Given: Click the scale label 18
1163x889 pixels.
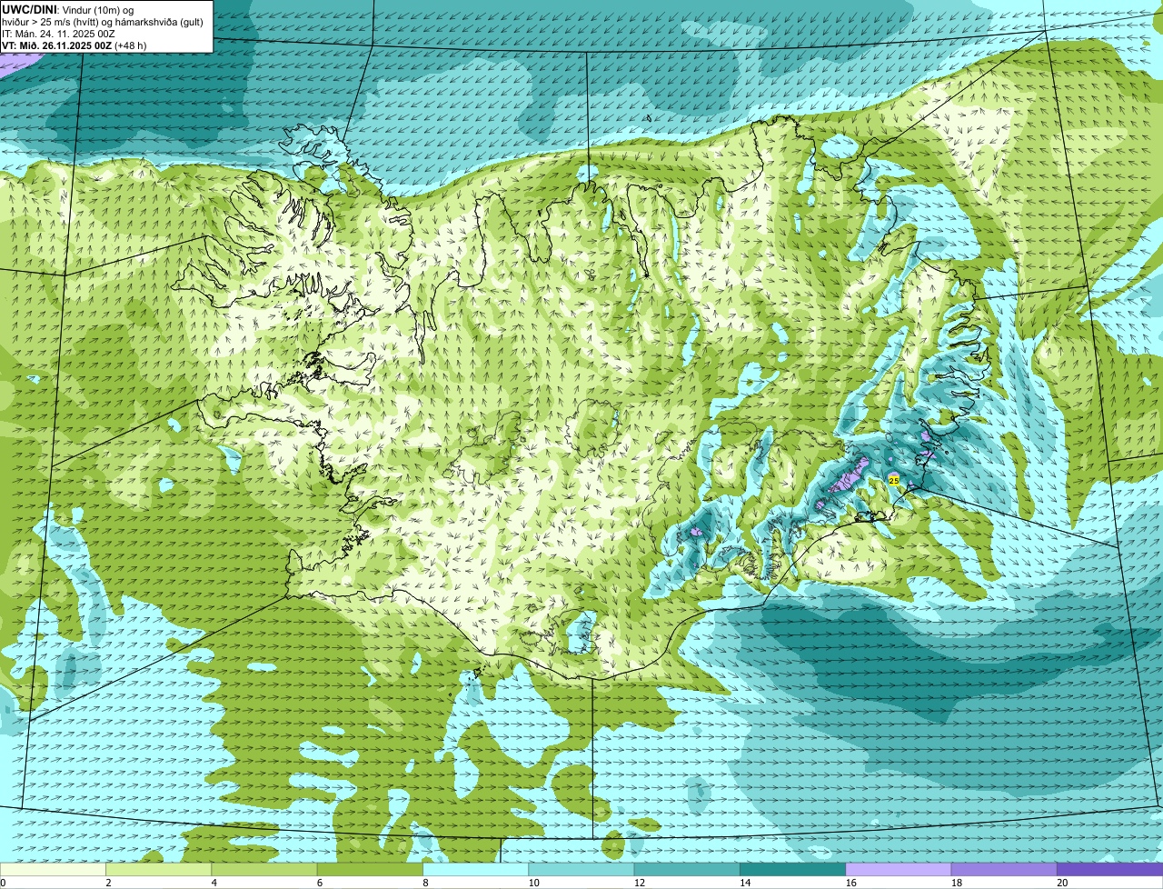Looking at the screenshot, I should point(957,883).
